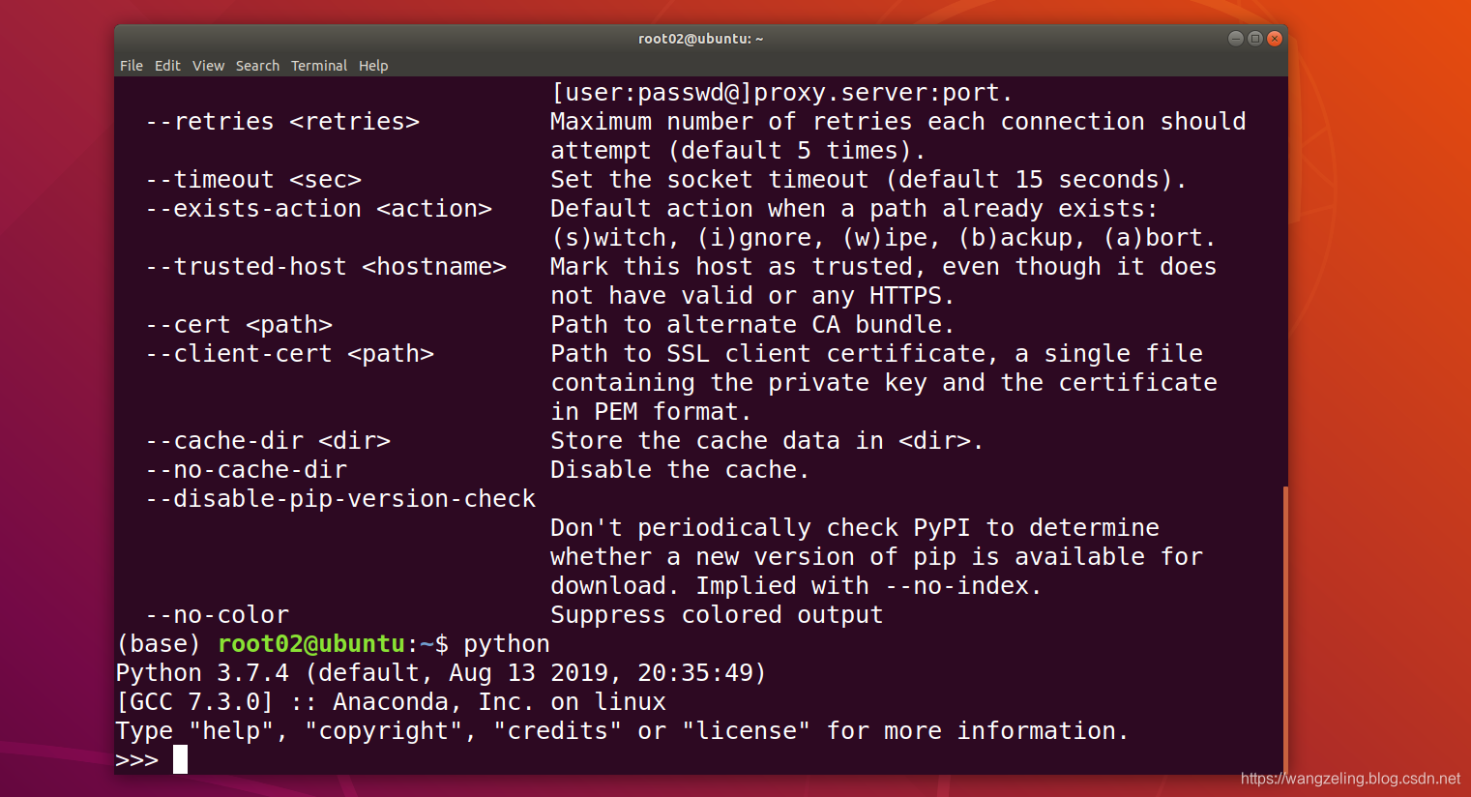Open the Terminal menu
The width and height of the screenshot is (1471, 797).
(319, 66)
